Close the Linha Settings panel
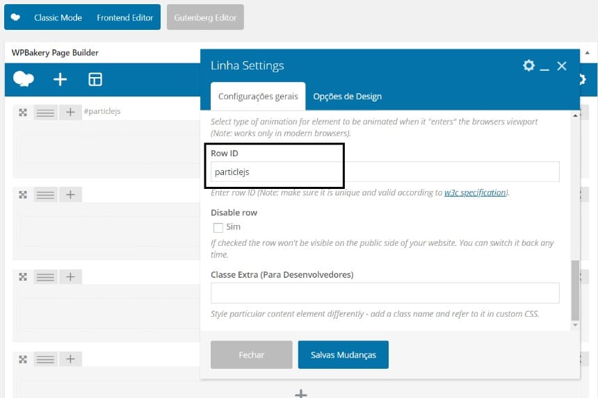598x398 pixels. click(x=561, y=66)
